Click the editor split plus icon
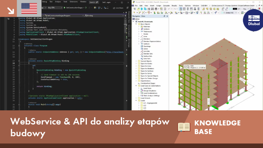Screen dimensions: 263x148 (125, 16)
